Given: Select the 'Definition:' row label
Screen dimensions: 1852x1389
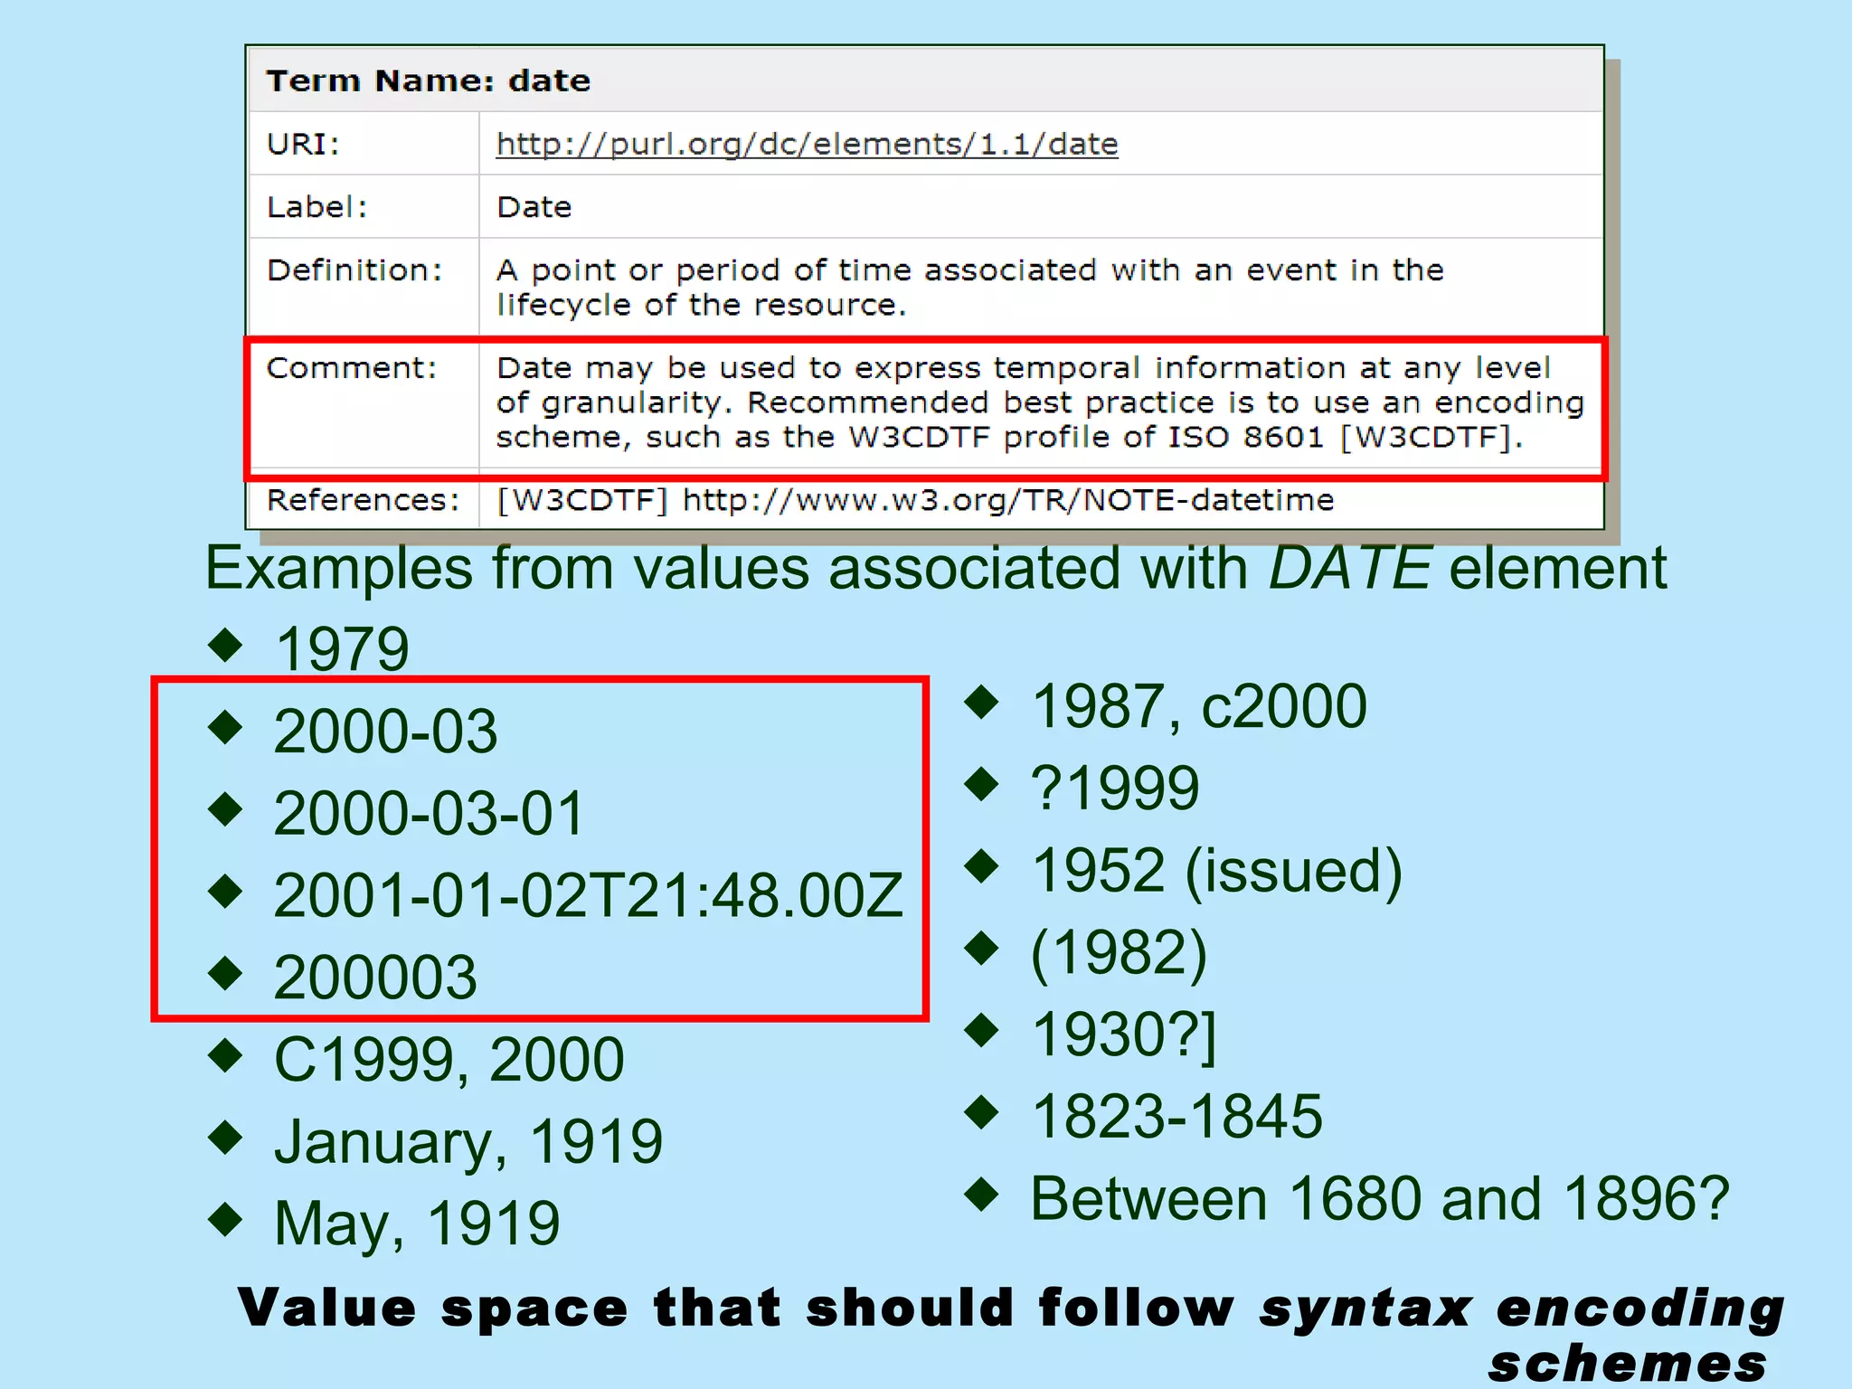Looking at the screenshot, I should (354, 269).
